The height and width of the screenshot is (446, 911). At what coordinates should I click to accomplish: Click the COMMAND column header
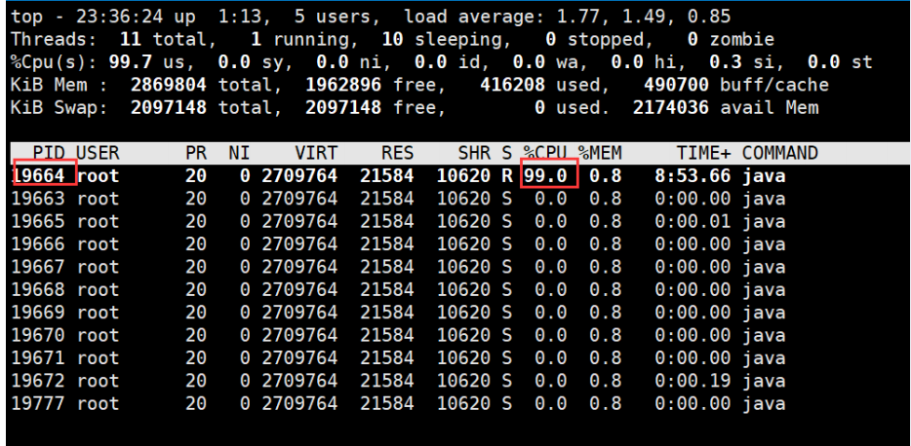pyautogui.click(x=780, y=153)
